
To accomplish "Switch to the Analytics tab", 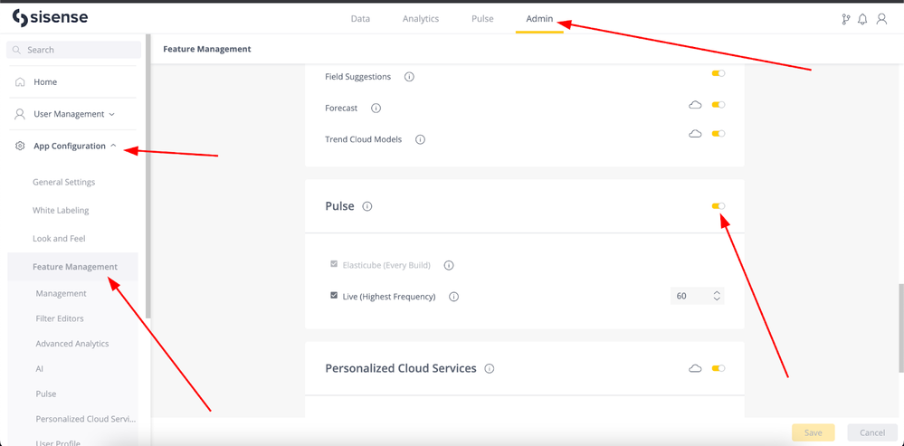I will tap(421, 18).
